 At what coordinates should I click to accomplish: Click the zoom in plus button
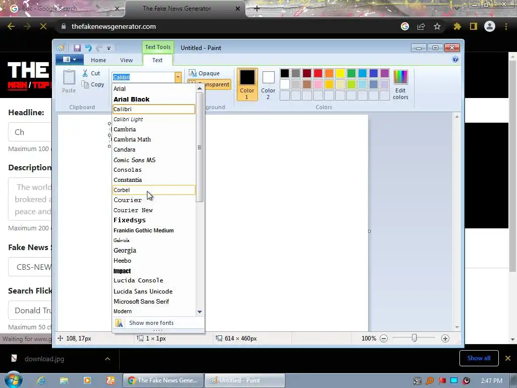pos(445,338)
